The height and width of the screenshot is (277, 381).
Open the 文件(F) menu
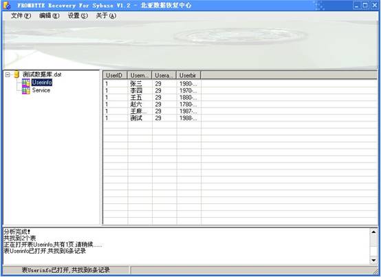[x=21, y=16]
